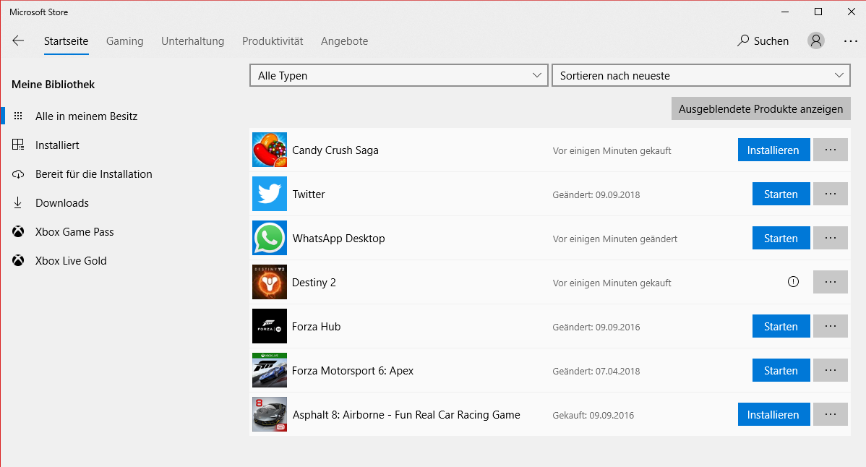Click the Forza Motorsport 6: Apex title

tap(352, 371)
